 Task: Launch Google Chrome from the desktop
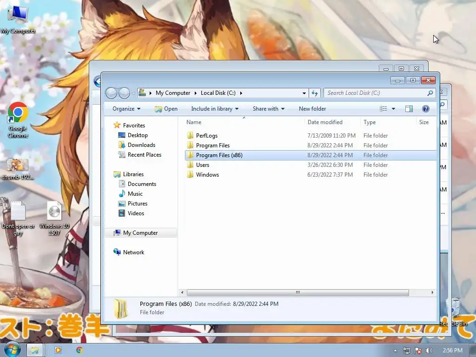click(18, 120)
